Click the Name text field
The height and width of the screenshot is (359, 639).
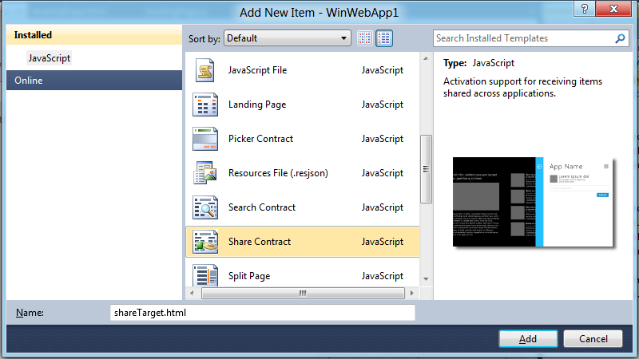[263, 313]
